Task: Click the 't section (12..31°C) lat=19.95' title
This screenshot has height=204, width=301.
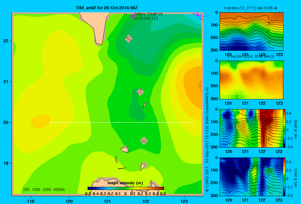Action: click(250, 8)
